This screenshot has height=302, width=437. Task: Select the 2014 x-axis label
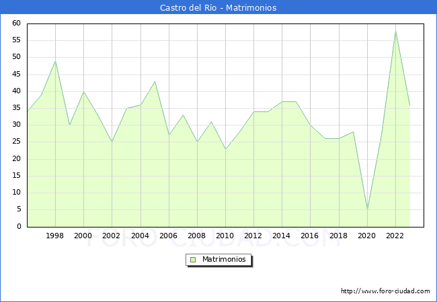pyautogui.click(x=282, y=236)
